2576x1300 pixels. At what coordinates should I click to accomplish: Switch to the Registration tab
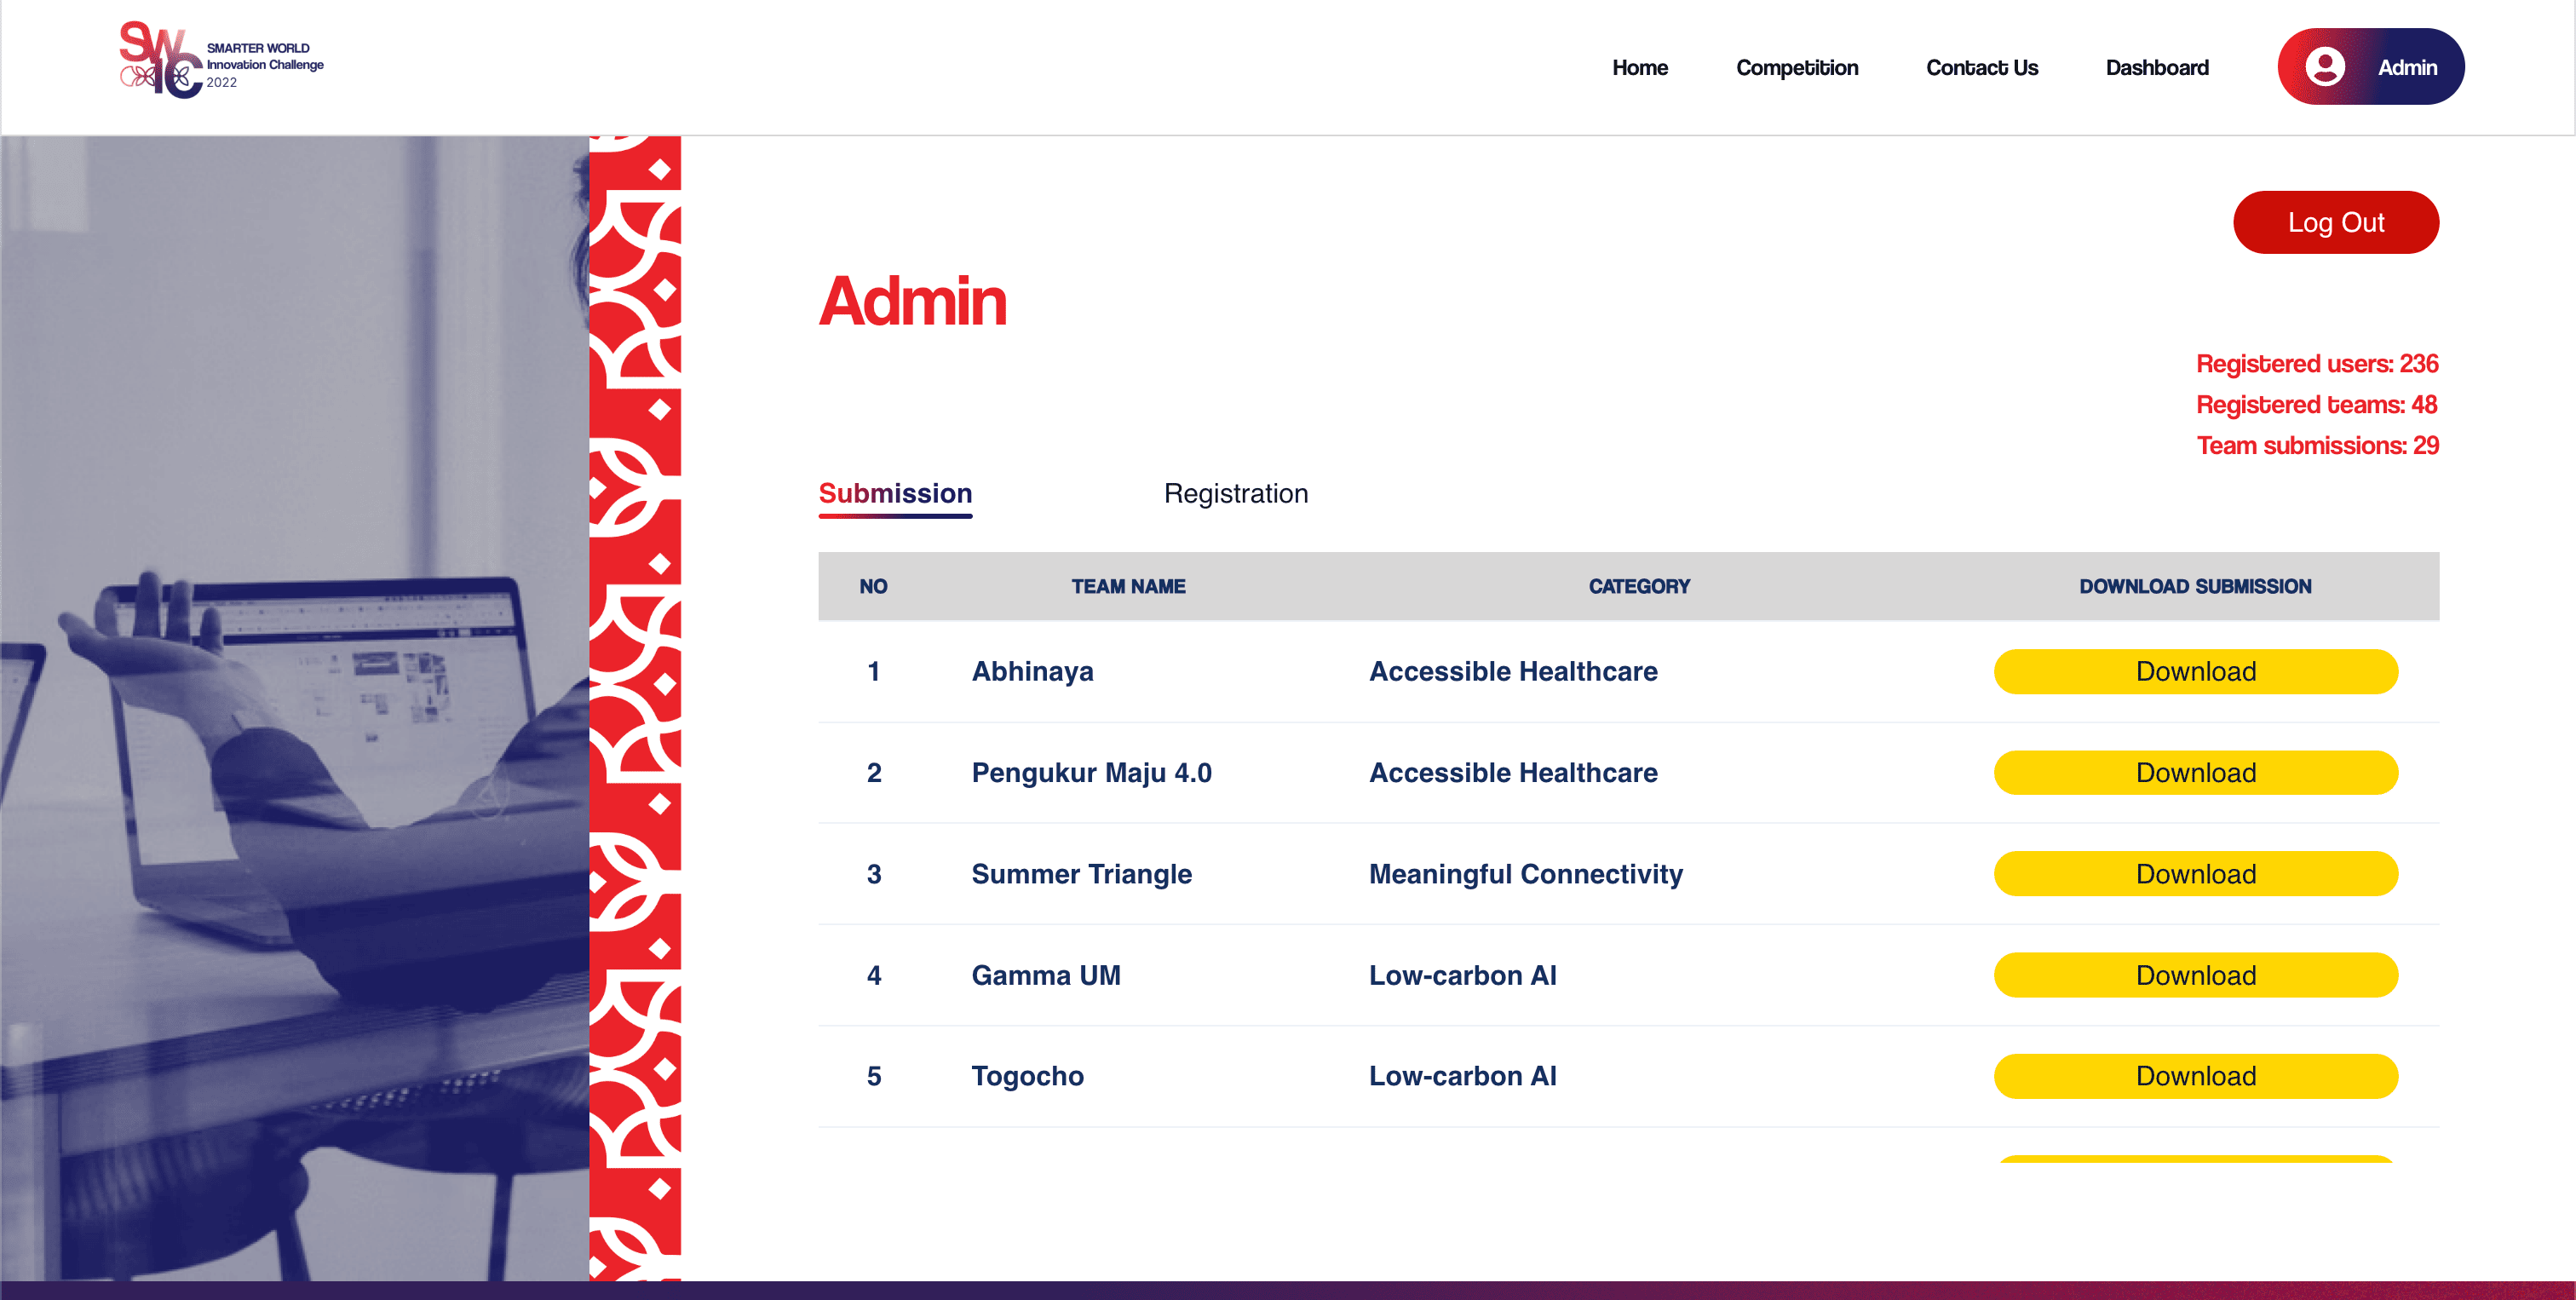point(1236,493)
